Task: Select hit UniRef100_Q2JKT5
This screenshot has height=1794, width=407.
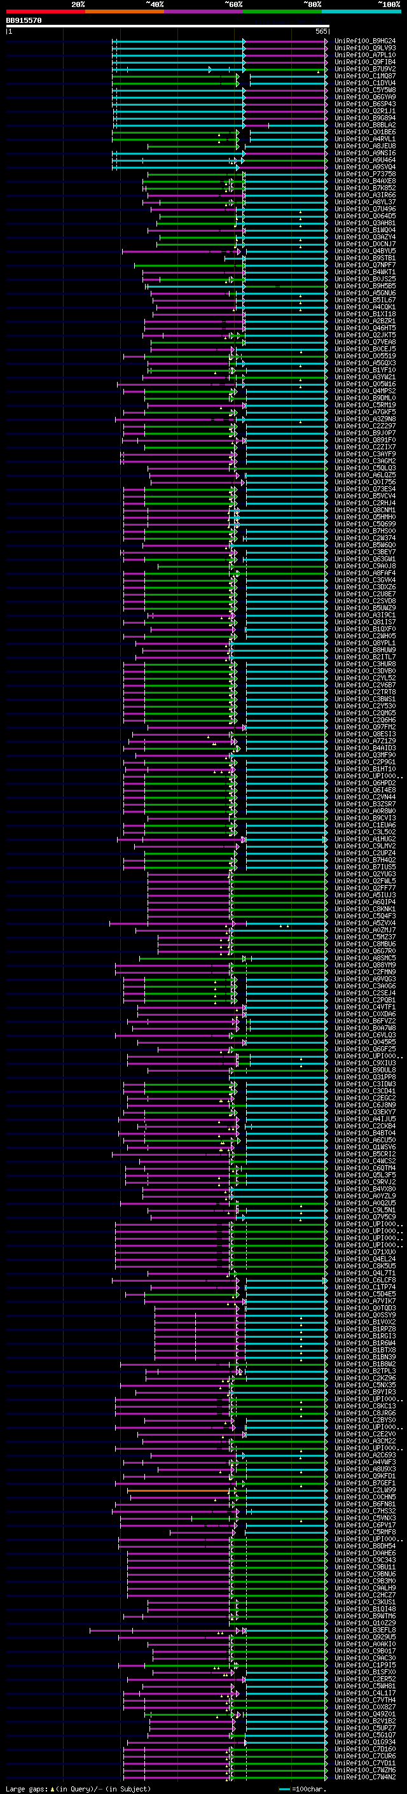Action: coord(364,335)
